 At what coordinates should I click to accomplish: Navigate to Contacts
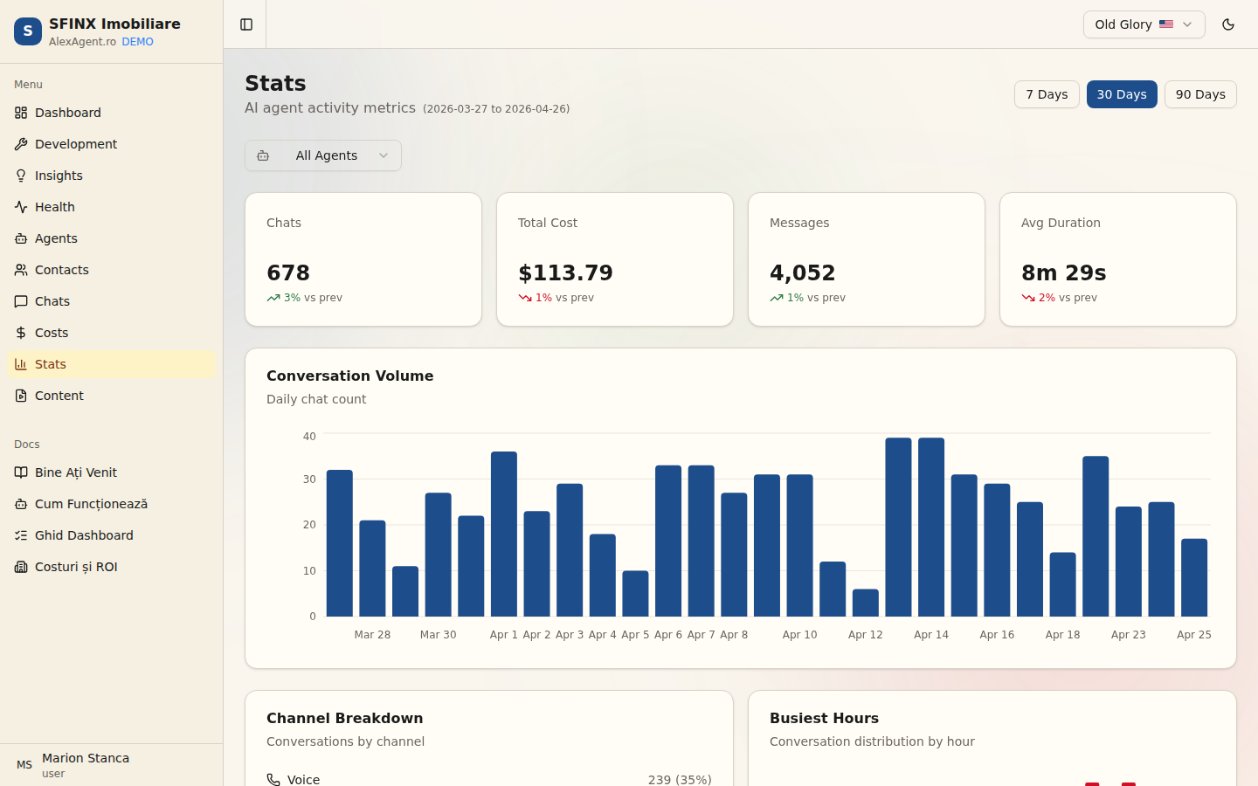tap(112, 270)
